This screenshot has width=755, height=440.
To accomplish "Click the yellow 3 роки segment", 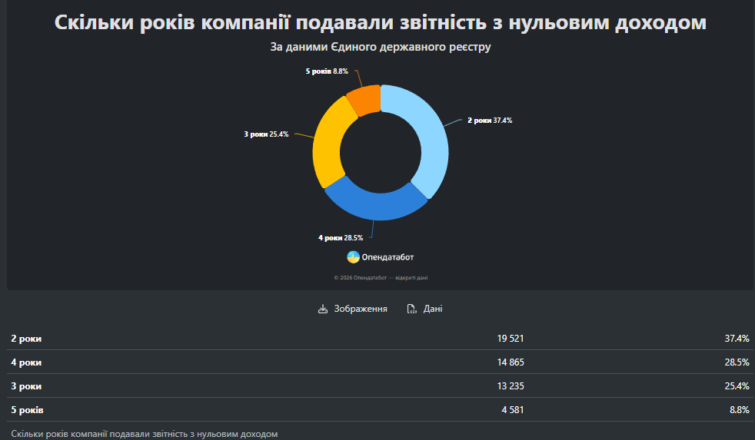I will [329, 143].
